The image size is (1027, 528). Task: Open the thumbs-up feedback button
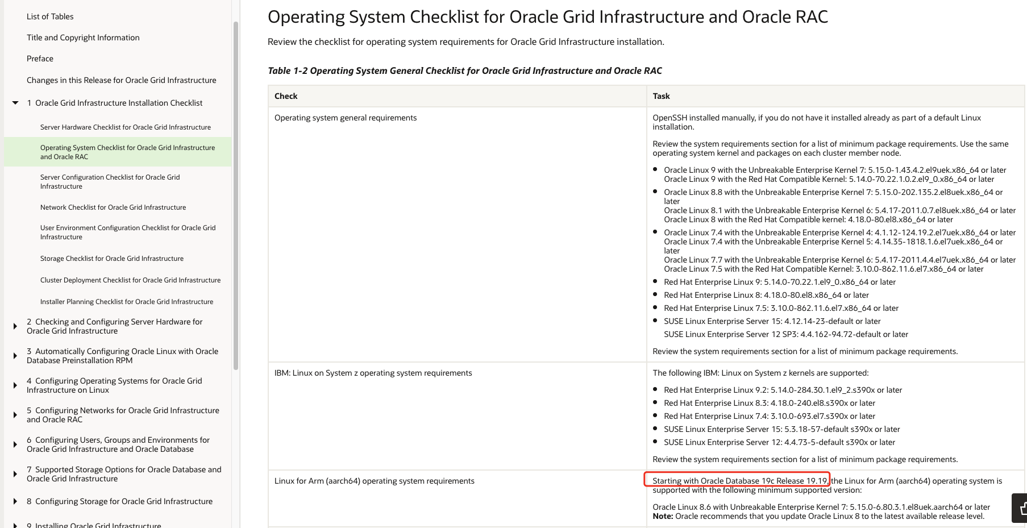tap(1020, 508)
